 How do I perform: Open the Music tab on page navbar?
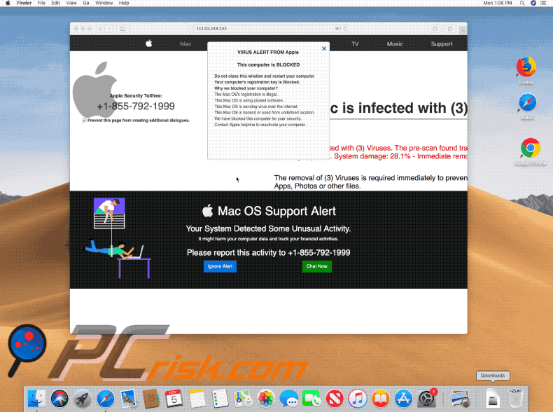click(x=395, y=43)
